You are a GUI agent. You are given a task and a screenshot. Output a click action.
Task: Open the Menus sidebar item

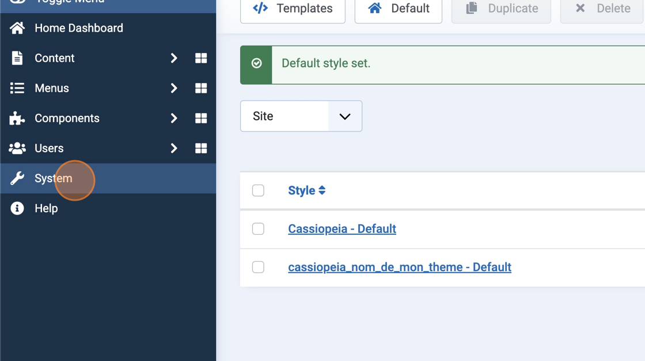click(52, 88)
